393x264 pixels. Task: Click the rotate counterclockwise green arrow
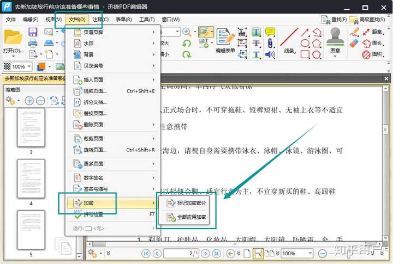pyautogui.click(x=187, y=43)
